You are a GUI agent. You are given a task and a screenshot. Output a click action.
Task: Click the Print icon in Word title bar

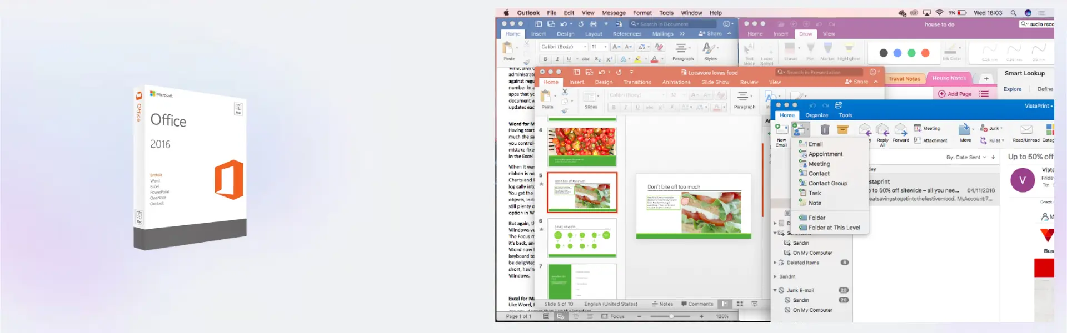[x=594, y=24]
